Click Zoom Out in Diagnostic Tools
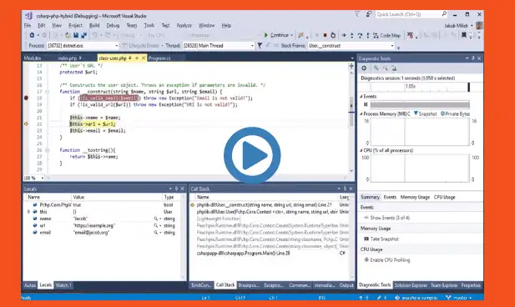Viewport: 515px width, 307px height. click(385, 68)
